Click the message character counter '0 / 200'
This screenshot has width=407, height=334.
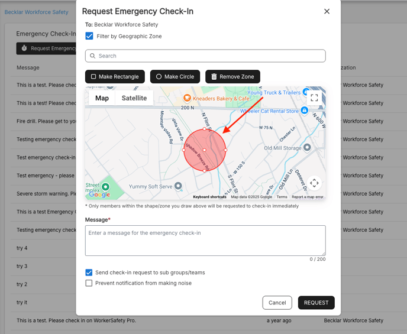318,259
